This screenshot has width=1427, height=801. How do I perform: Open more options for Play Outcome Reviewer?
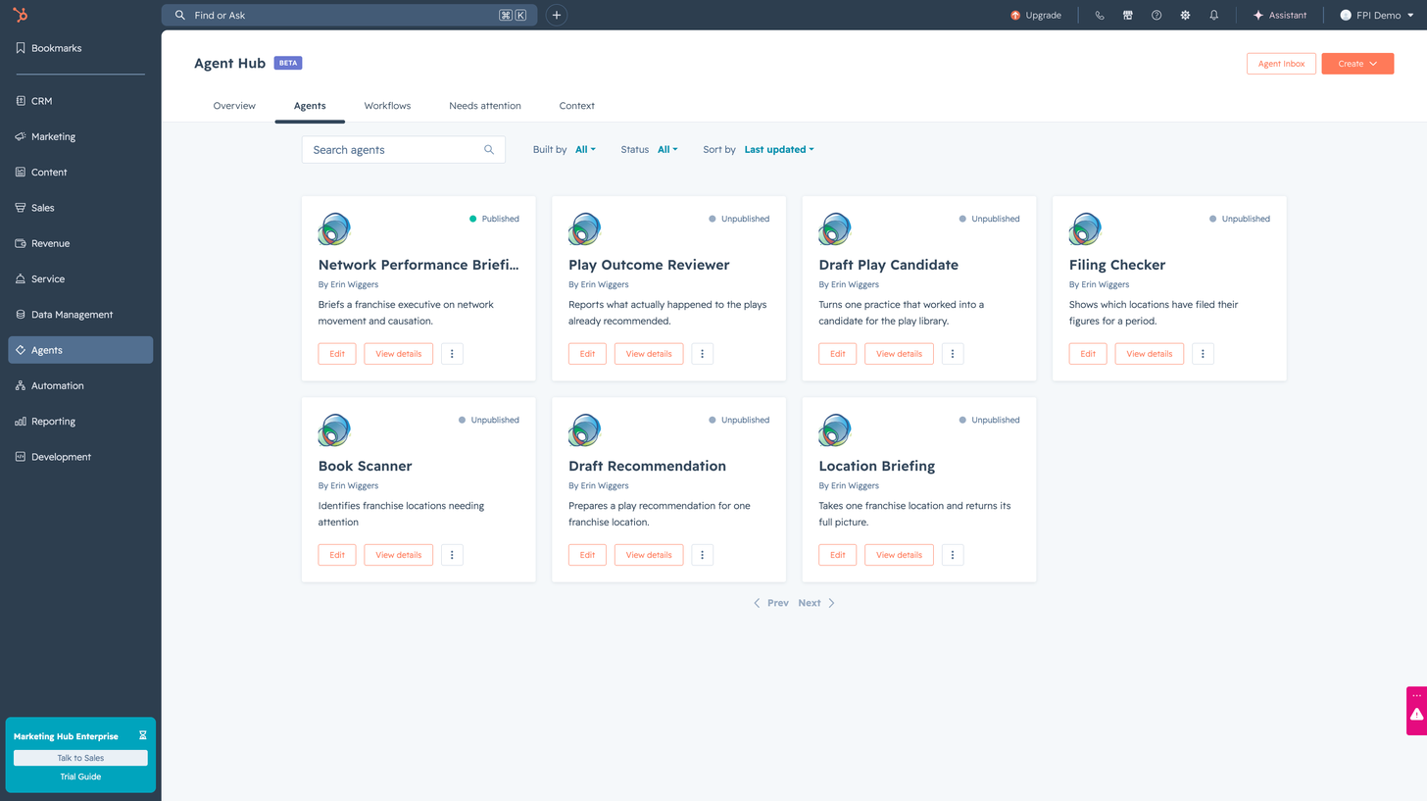point(703,354)
